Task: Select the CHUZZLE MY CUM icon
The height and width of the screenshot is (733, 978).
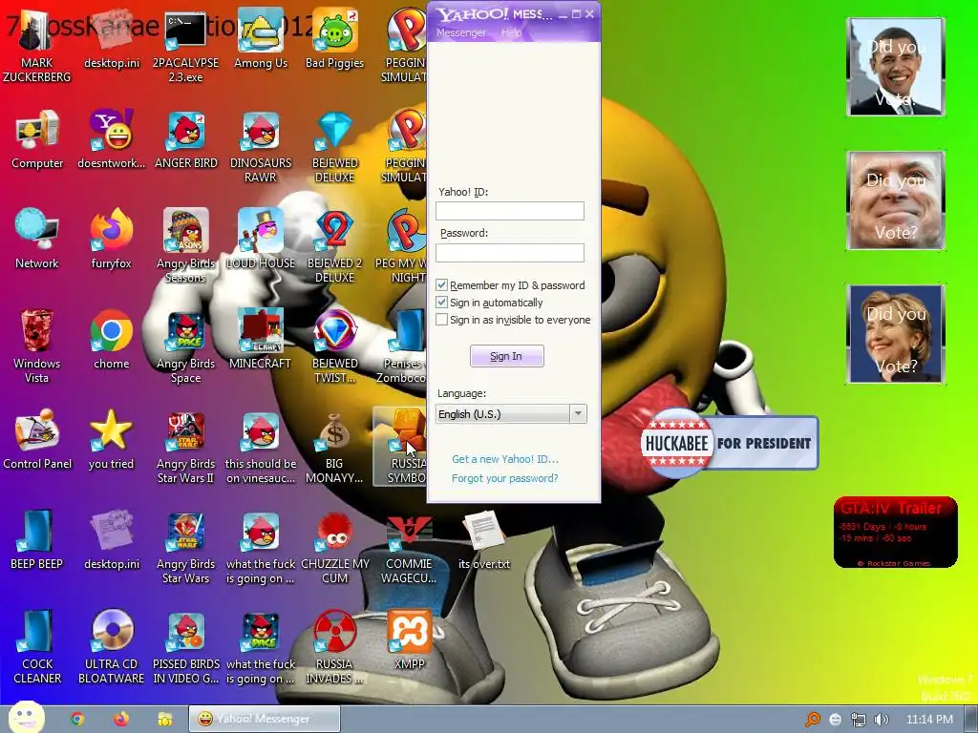Action: (334, 548)
